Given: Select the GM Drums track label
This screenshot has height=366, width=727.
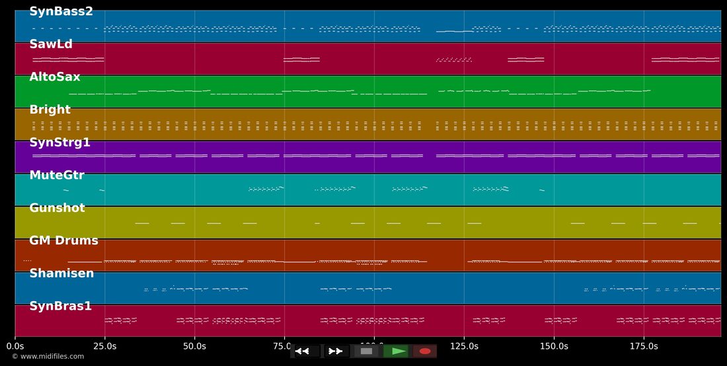Looking at the screenshot, I should coord(64,240).
